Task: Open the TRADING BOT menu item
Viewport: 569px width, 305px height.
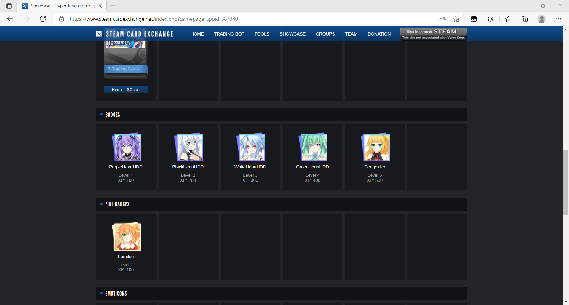Action: pyautogui.click(x=229, y=34)
